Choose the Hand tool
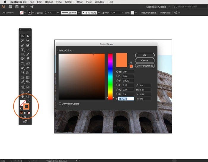 coord(22,97)
